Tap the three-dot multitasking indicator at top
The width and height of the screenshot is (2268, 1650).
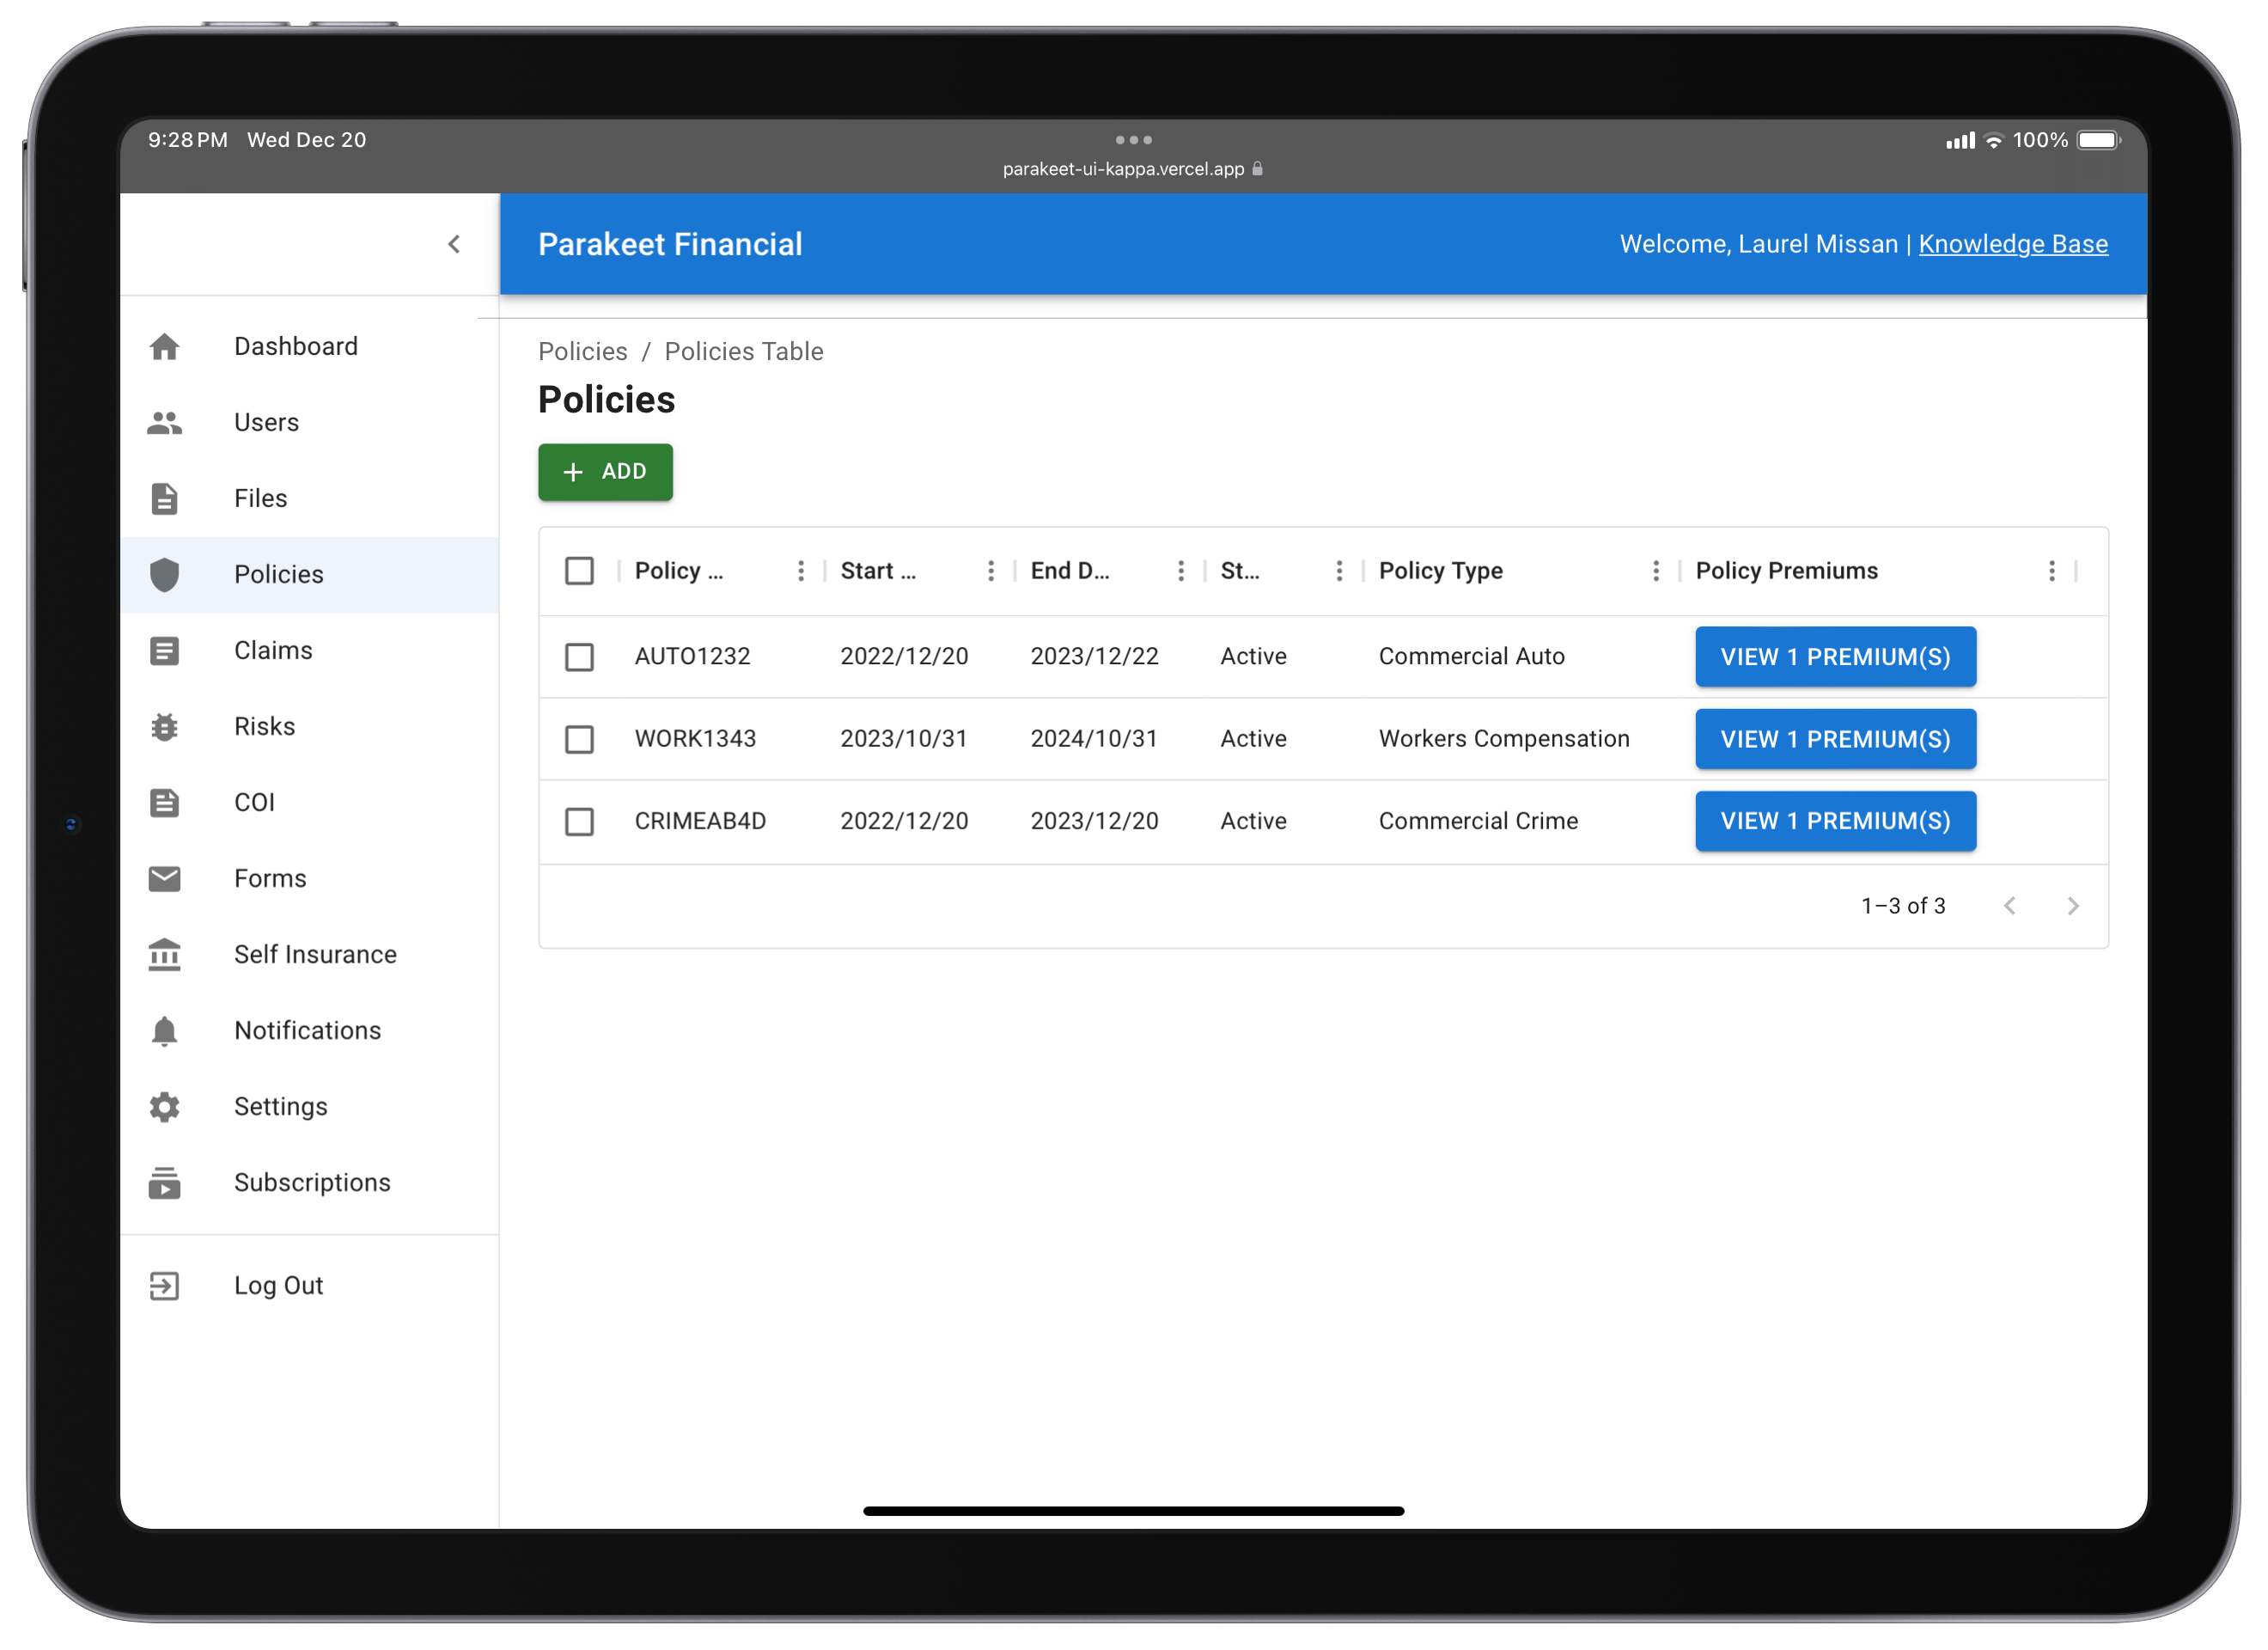point(1134,140)
